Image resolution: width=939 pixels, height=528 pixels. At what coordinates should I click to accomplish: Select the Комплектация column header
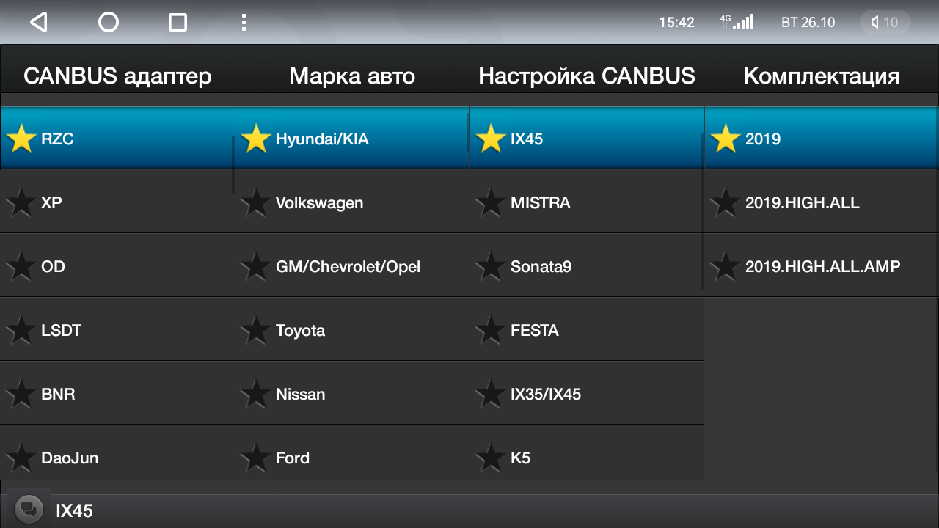coord(822,76)
